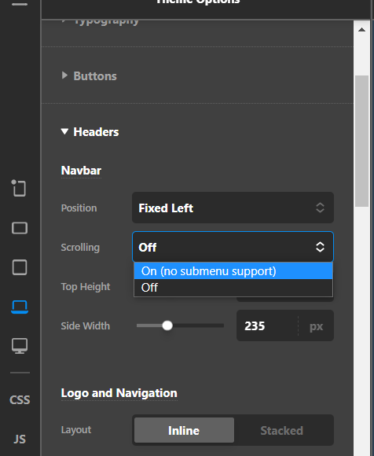Click the Side Width 235 input field

tap(267, 325)
